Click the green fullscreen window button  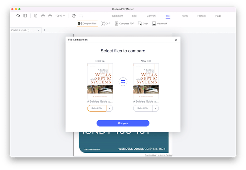(19, 9)
